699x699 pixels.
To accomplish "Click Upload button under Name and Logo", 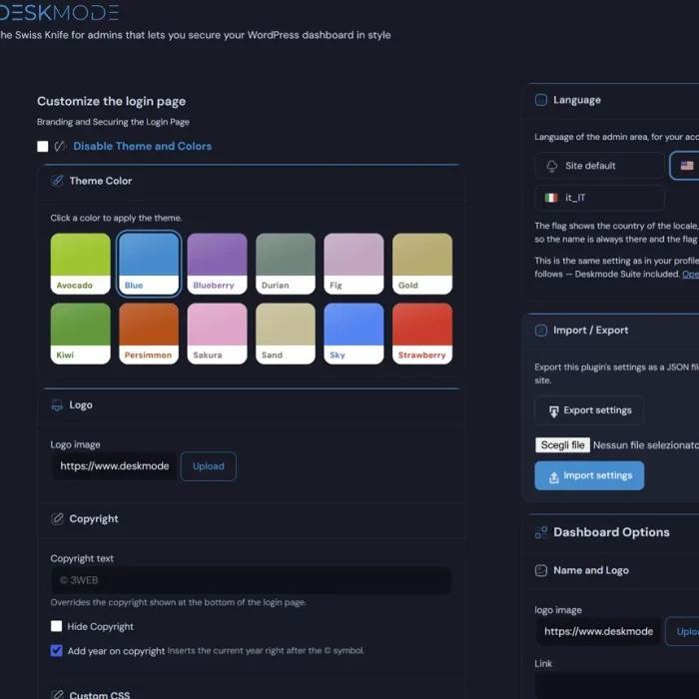I will [x=682, y=631].
